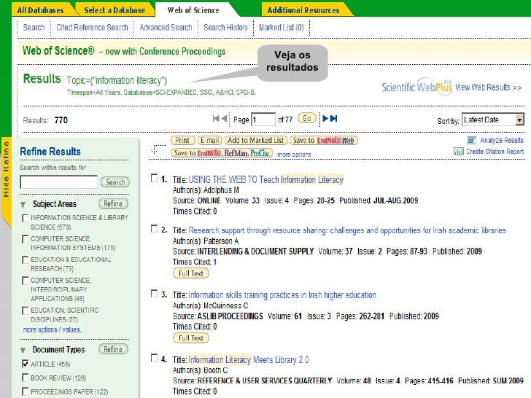Click the Analyze Results icon
This screenshot has width=531, height=398.
coord(471,140)
